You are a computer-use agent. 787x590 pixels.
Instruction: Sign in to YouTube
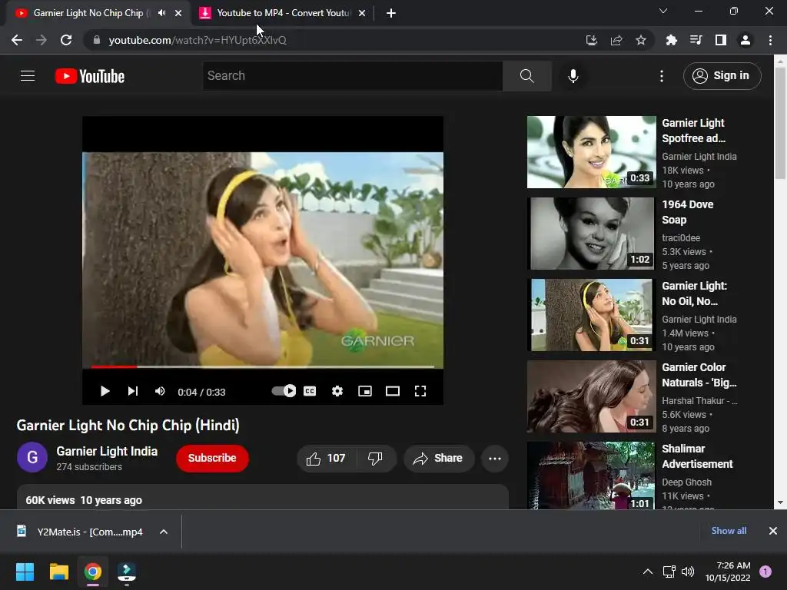[722, 76]
